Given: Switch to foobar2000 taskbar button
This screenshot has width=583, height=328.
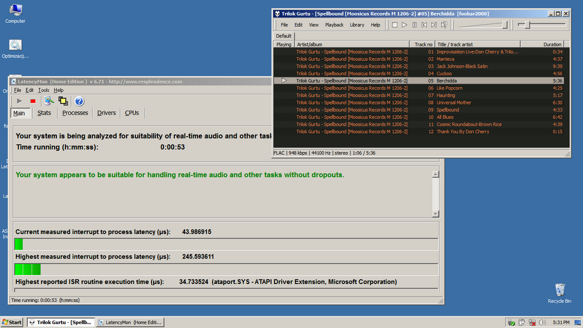Looking at the screenshot, I should (60, 322).
